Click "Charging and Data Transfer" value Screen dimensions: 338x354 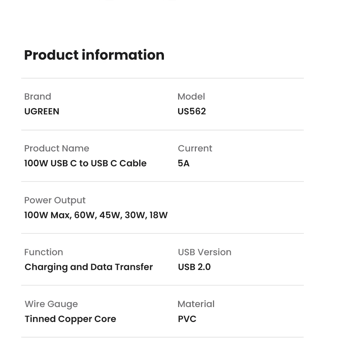(89, 267)
